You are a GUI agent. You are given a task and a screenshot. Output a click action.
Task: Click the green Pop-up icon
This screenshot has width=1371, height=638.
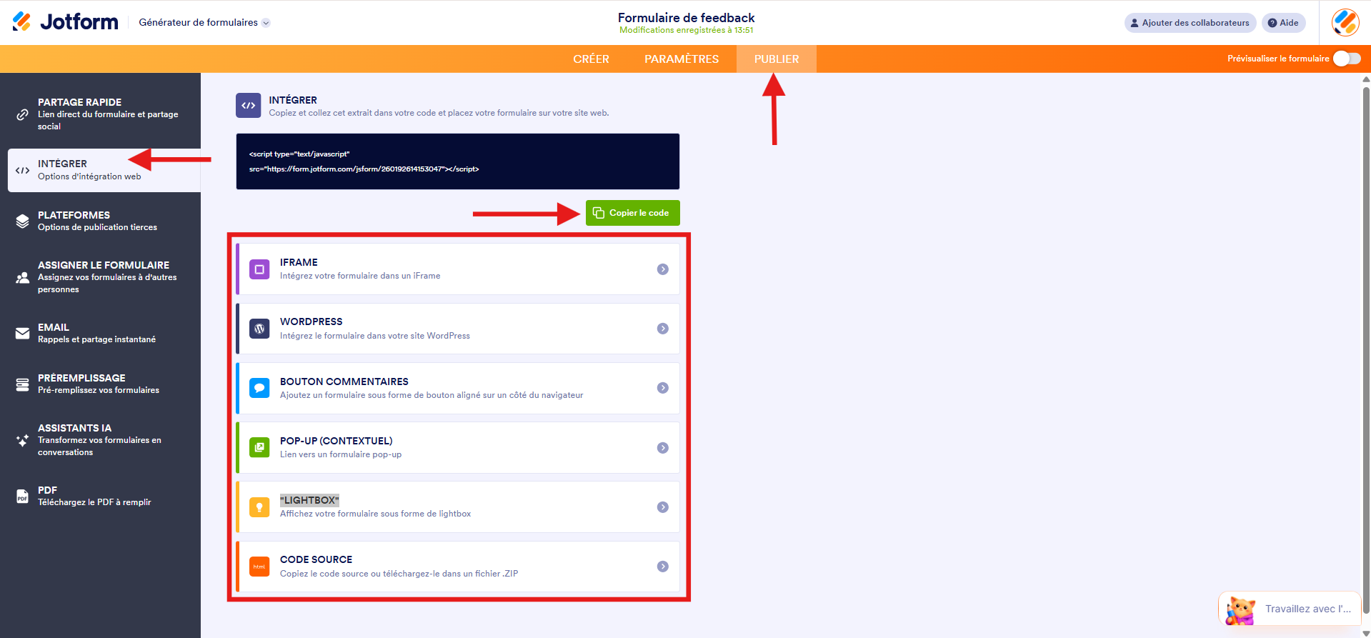coord(259,448)
